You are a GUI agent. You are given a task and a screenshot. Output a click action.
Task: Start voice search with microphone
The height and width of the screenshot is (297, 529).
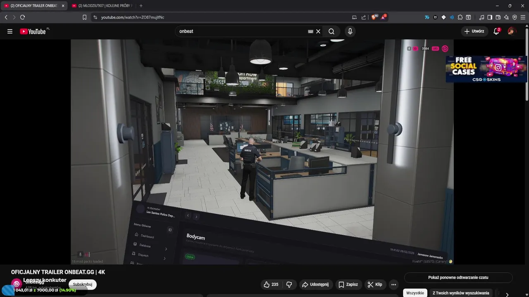point(350,31)
